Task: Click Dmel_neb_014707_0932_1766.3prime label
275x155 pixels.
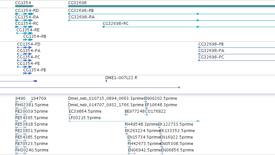Action: click(106, 105)
